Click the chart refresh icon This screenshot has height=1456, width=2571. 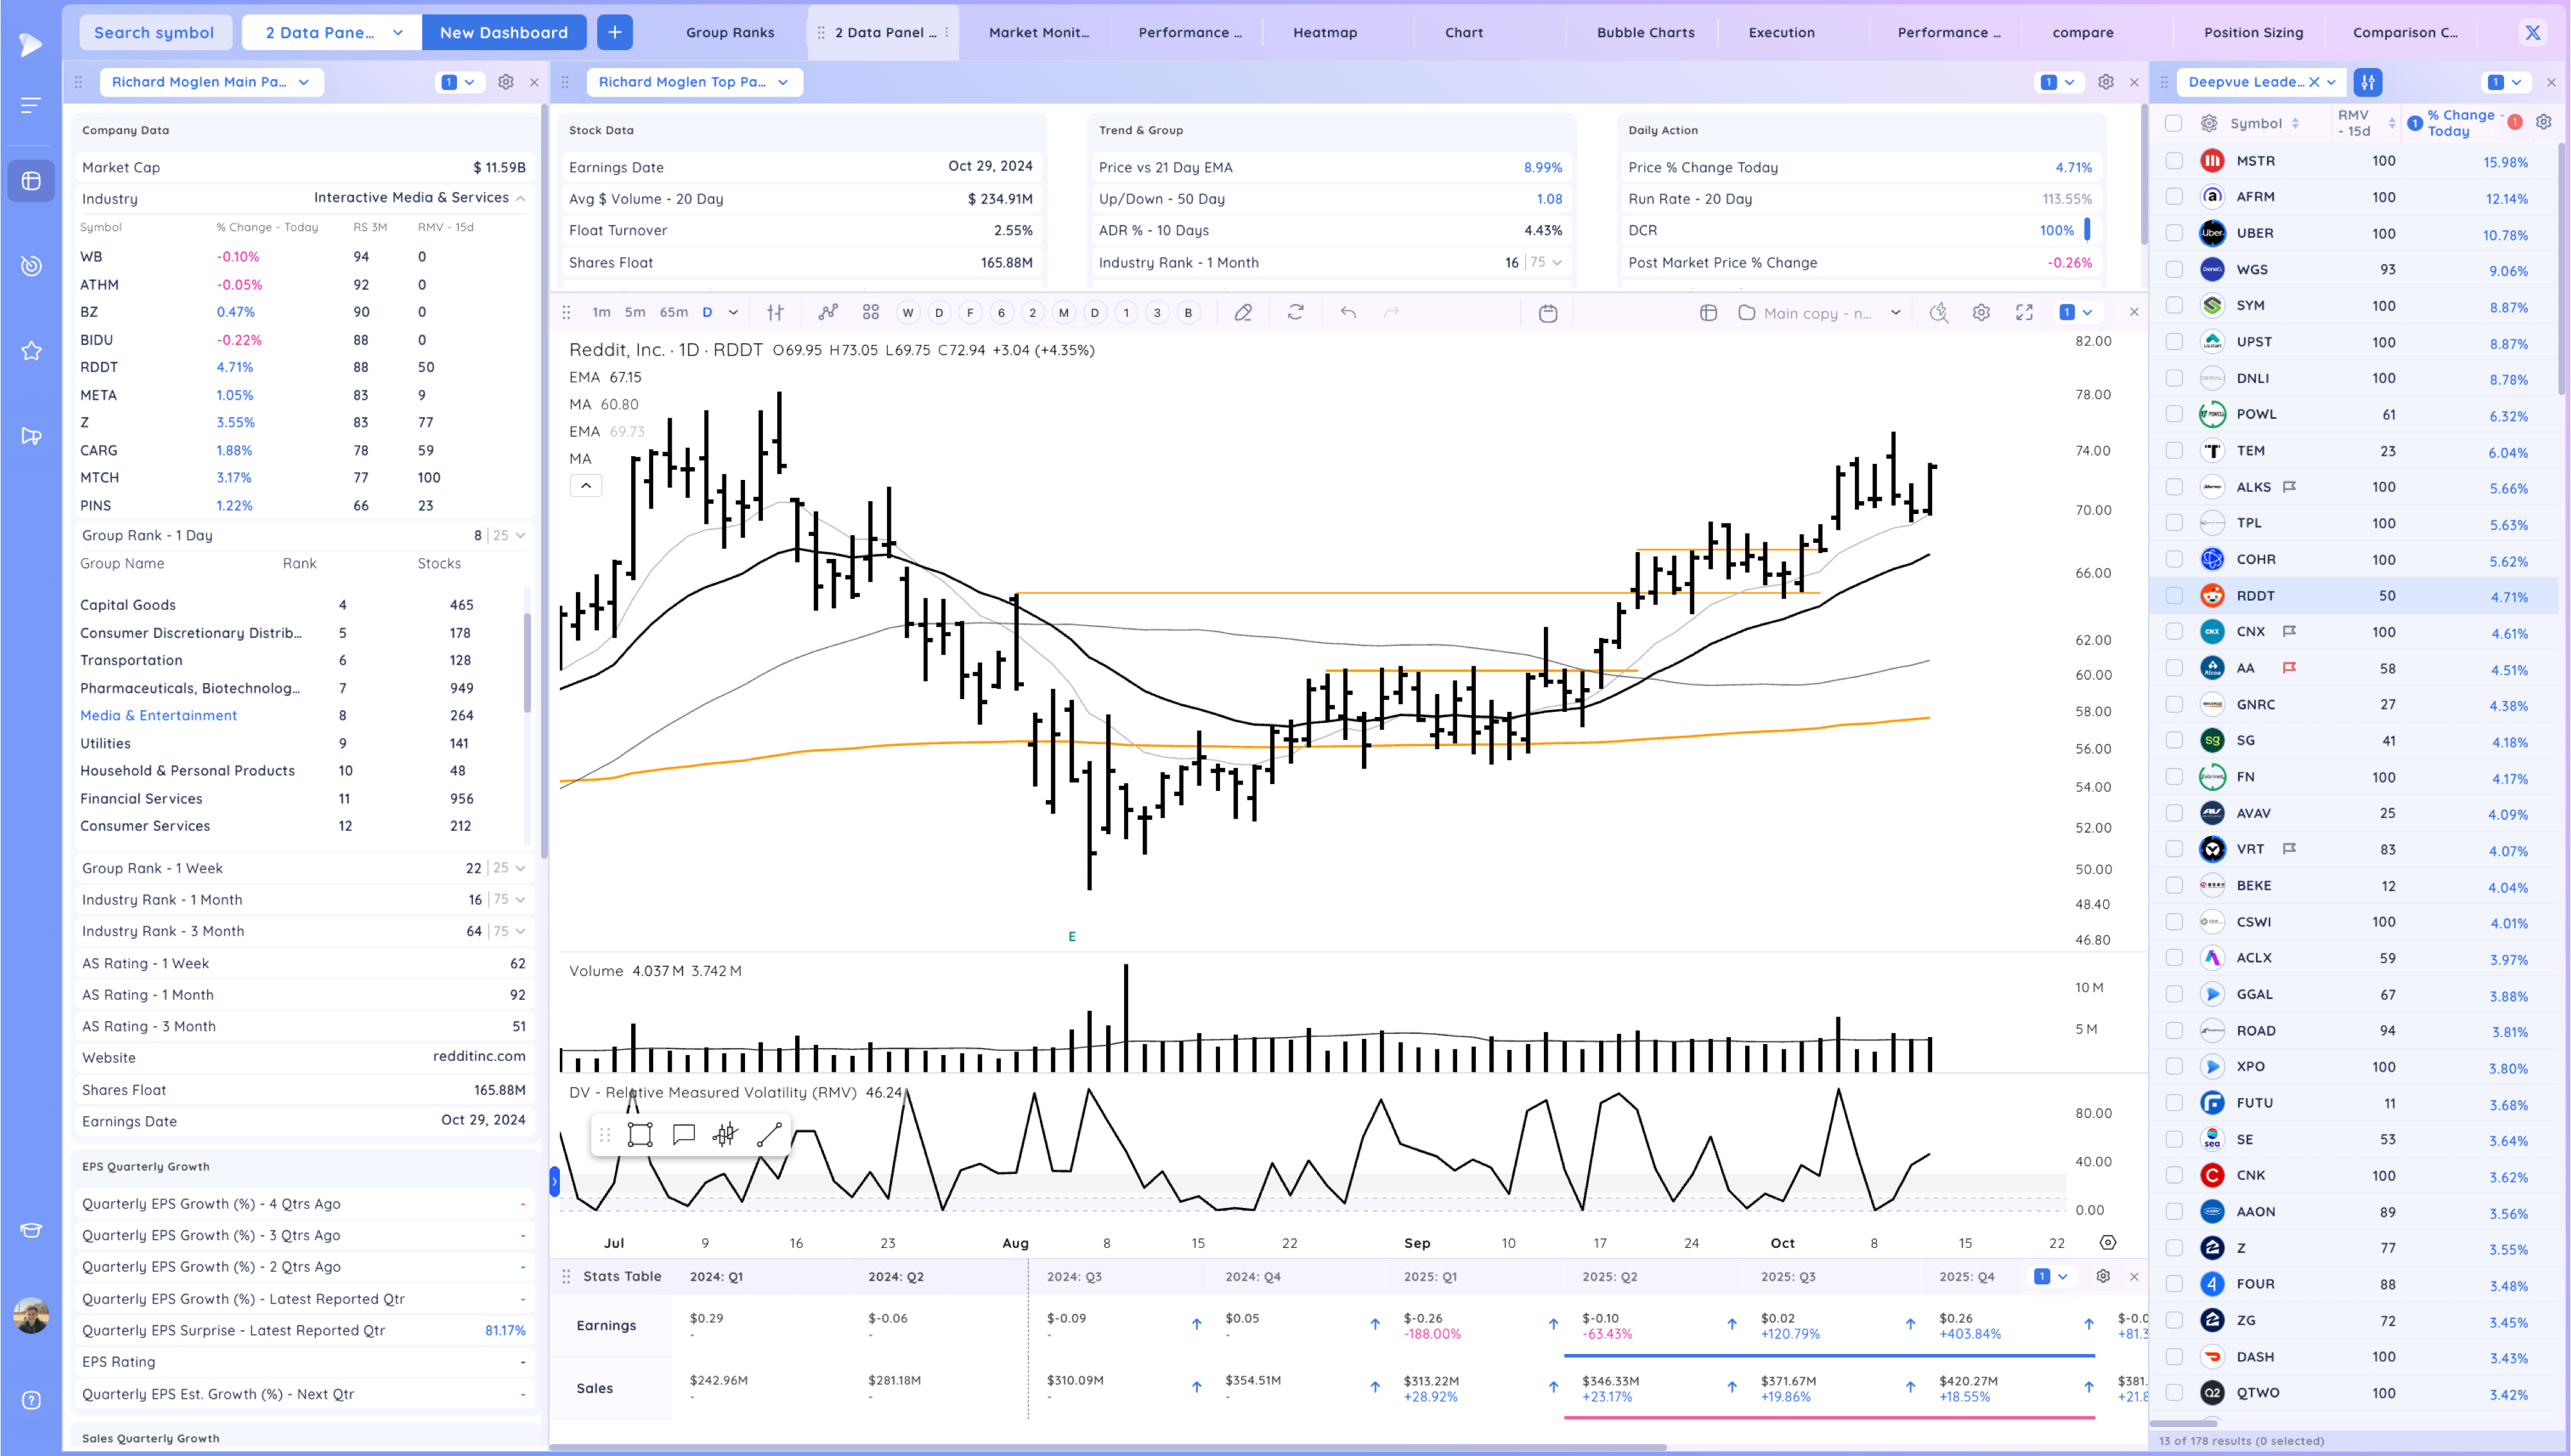[1296, 313]
